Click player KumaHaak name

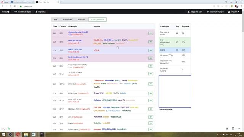point(98,117)
